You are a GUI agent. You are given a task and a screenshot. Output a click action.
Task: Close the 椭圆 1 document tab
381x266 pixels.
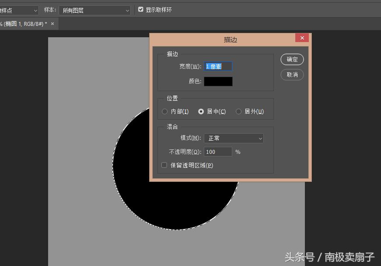52,24
